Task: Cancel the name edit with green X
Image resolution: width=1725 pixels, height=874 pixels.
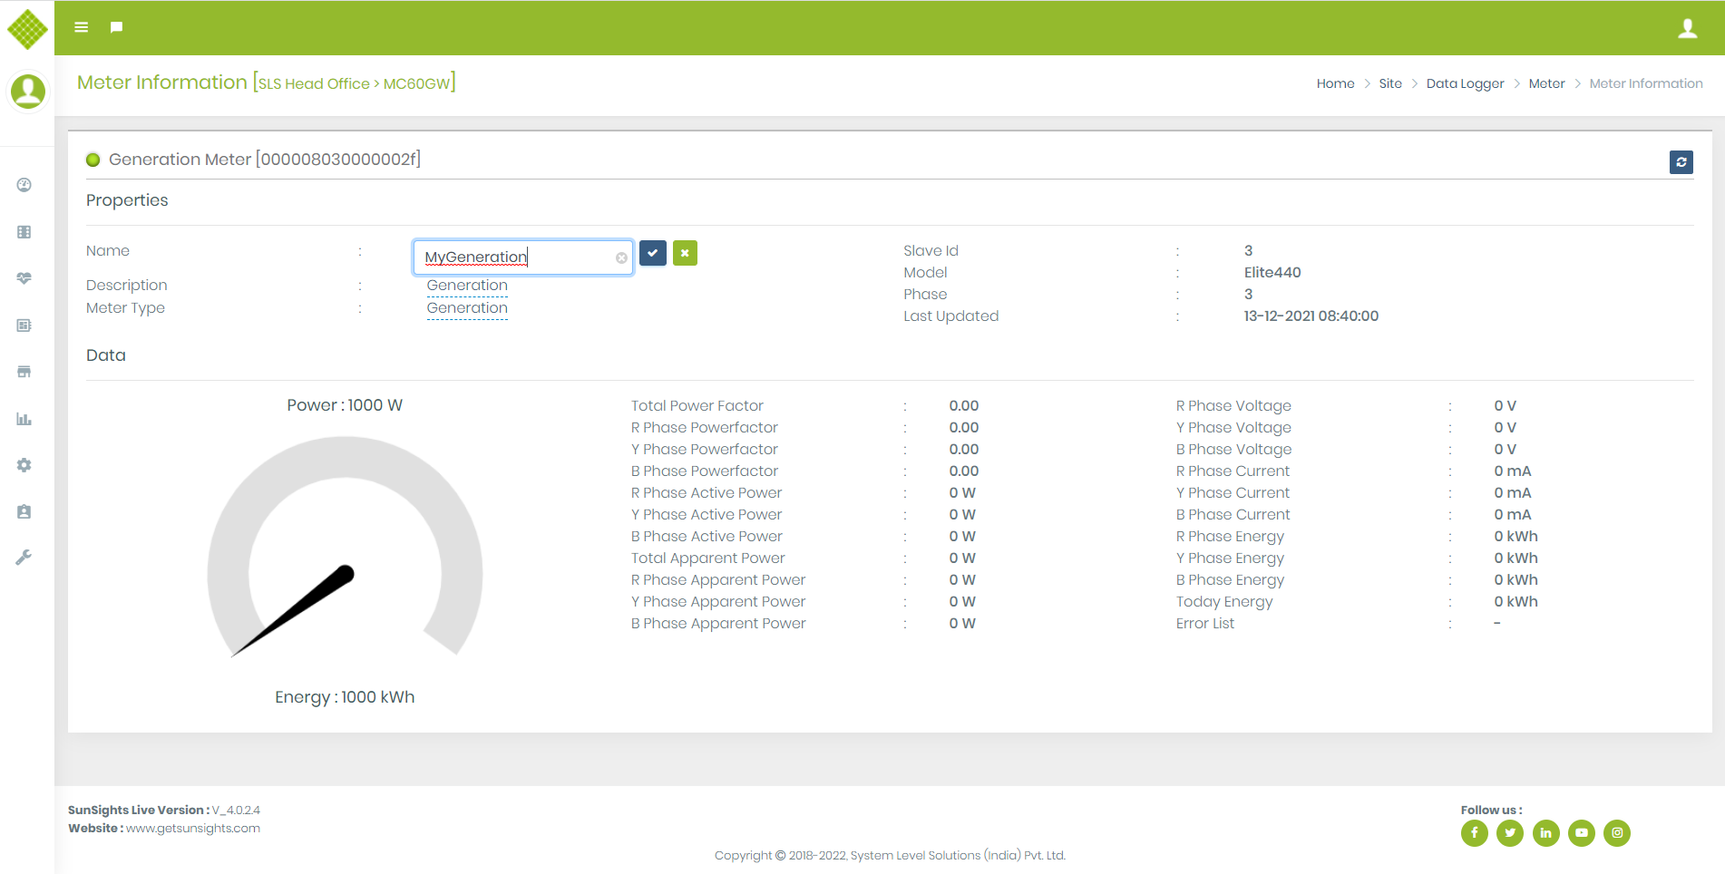Action: (x=685, y=253)
